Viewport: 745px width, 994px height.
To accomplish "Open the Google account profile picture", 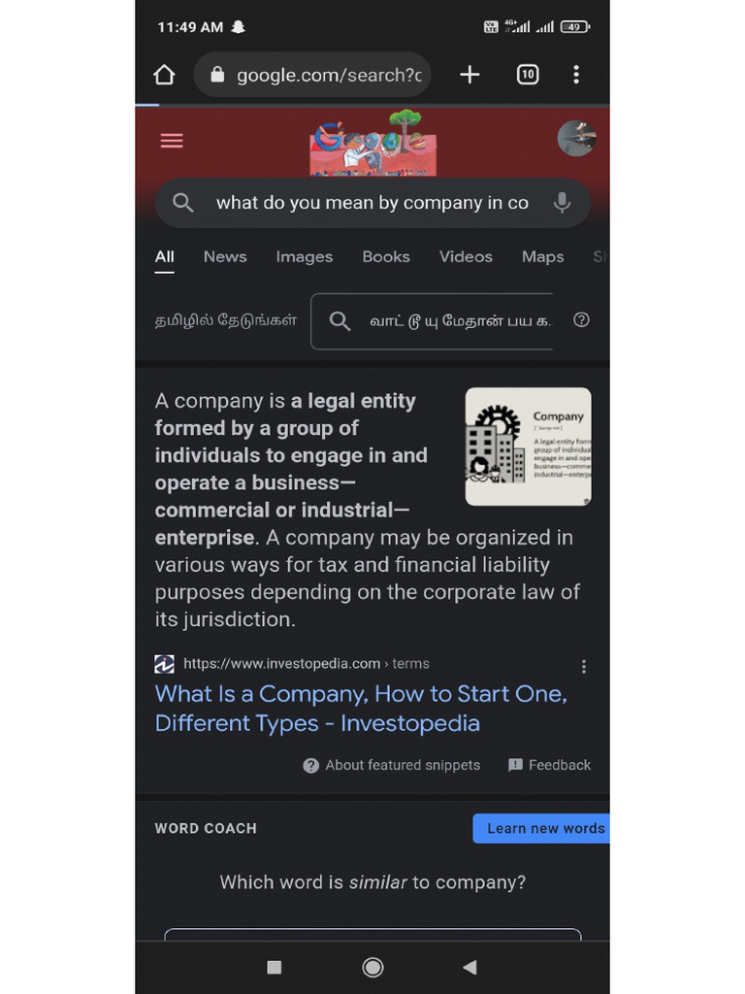I will pos(576,138).
